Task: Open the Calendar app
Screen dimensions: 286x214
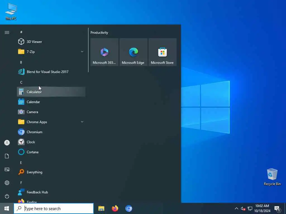Action: coord(51,102)
